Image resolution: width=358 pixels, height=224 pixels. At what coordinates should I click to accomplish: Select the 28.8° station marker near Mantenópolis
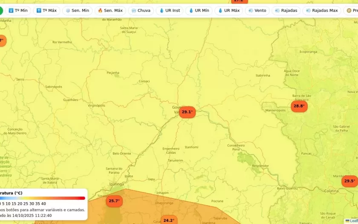pos(299,106)
